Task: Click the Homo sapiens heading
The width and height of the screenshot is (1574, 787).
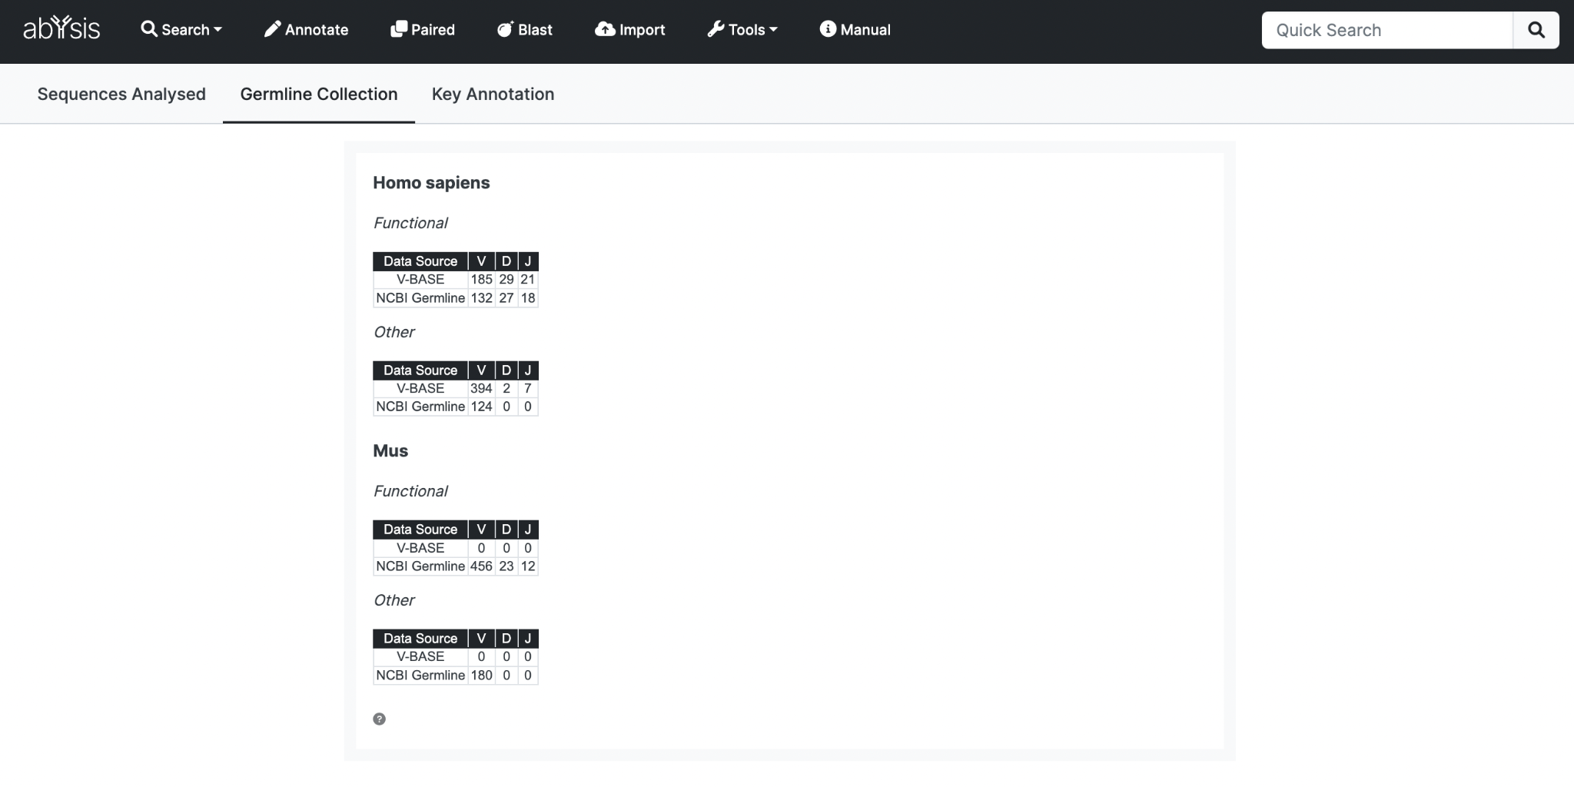Action: point(431,183)
